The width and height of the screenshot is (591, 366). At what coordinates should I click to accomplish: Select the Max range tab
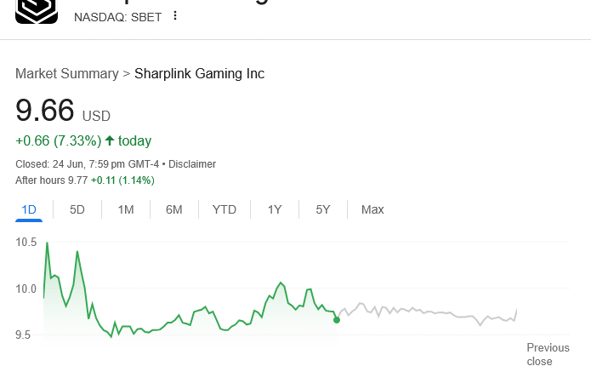tap(372, 209)
